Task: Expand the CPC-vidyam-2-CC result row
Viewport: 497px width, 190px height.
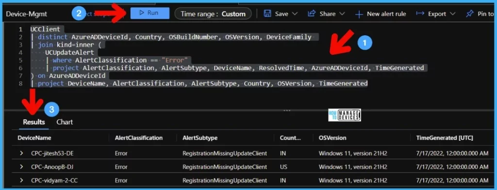Action: [21, 180]
